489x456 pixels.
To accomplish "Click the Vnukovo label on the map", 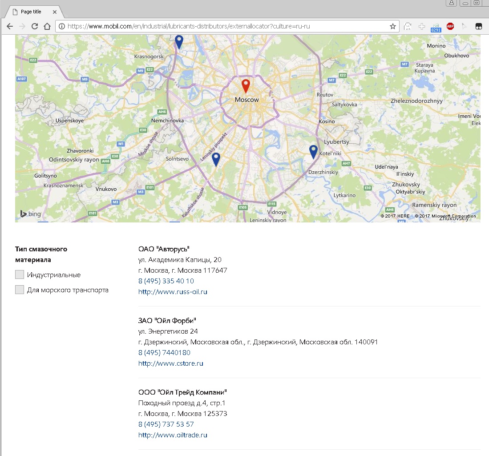I will click(x=106, y=189).
